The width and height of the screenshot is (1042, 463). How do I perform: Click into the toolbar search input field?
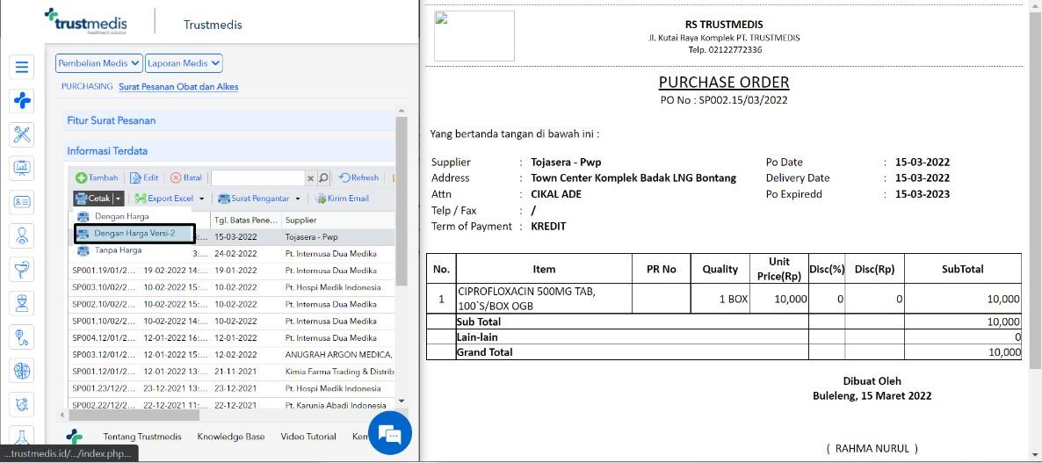(257, 178)
